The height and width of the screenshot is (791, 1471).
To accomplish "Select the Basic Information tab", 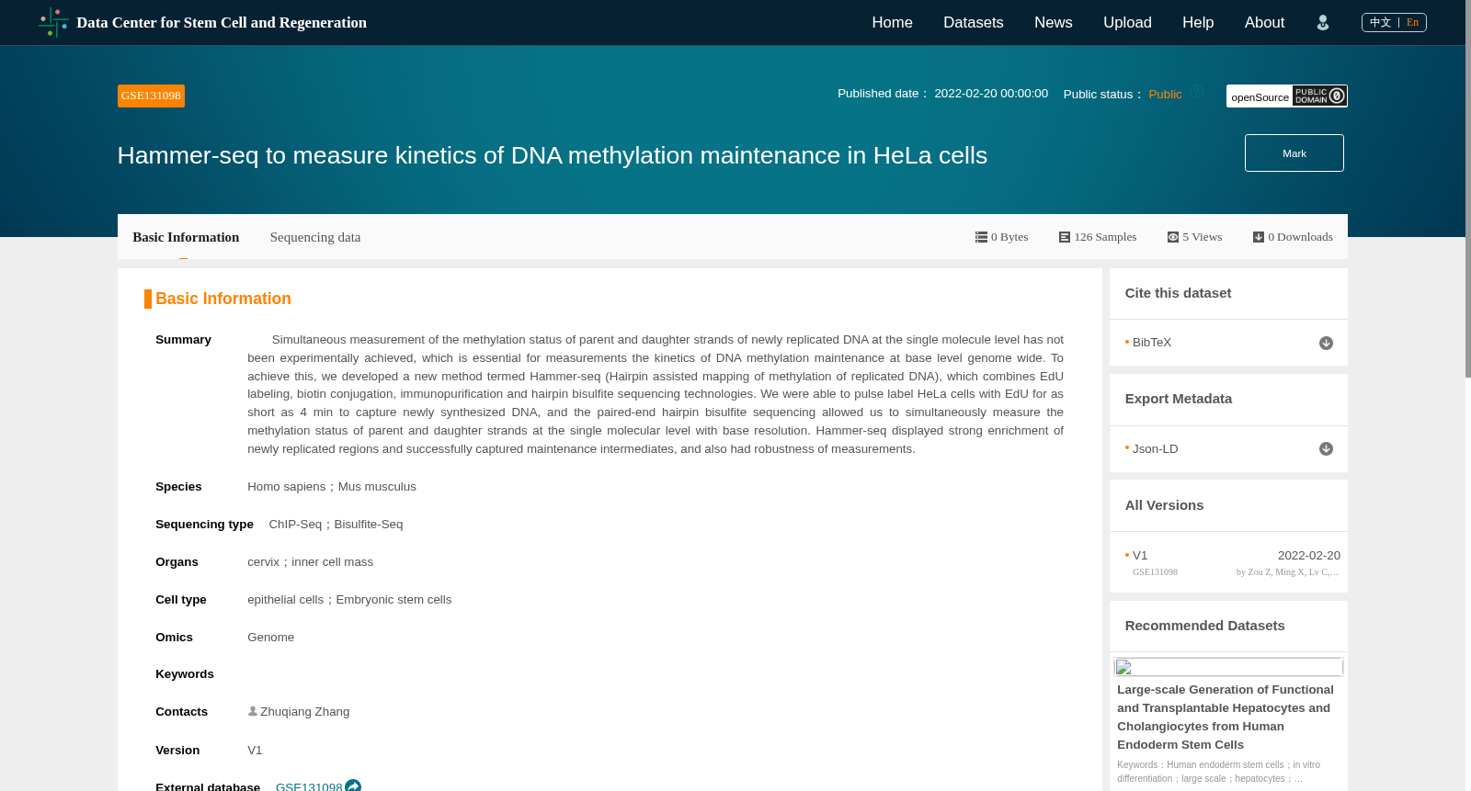I will pyautogui.click(x=186, y=237).
